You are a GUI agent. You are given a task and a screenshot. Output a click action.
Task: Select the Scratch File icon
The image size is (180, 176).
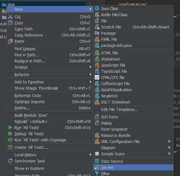[97, 27]
